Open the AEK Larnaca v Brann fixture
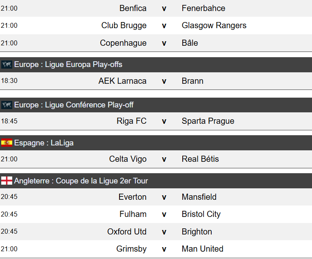Viewport: 312px width, 259px height. coord(164,81)
